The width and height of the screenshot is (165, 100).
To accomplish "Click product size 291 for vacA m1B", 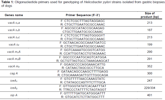I will click(x=150, y=59).
